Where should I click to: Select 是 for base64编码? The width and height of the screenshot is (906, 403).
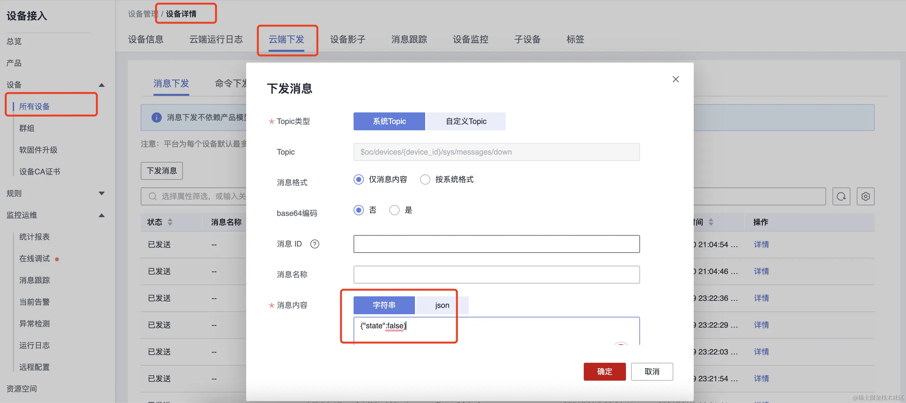394,210
